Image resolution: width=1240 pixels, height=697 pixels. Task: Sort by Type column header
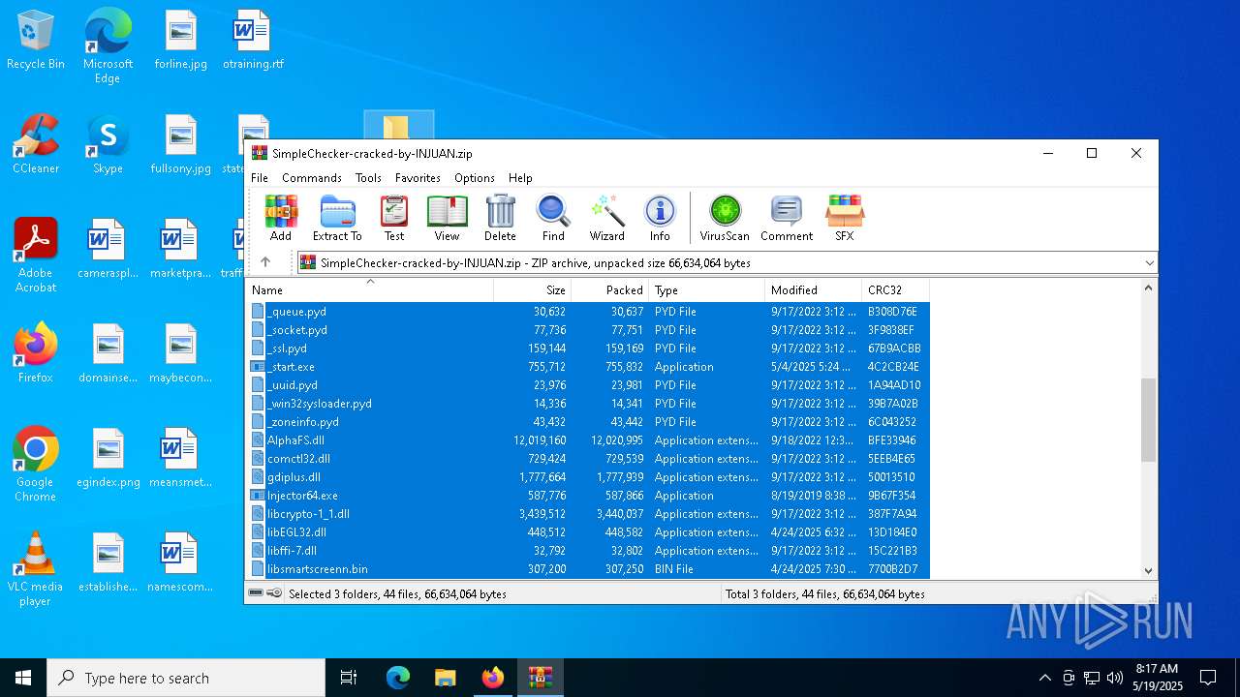tap(706, 289)
